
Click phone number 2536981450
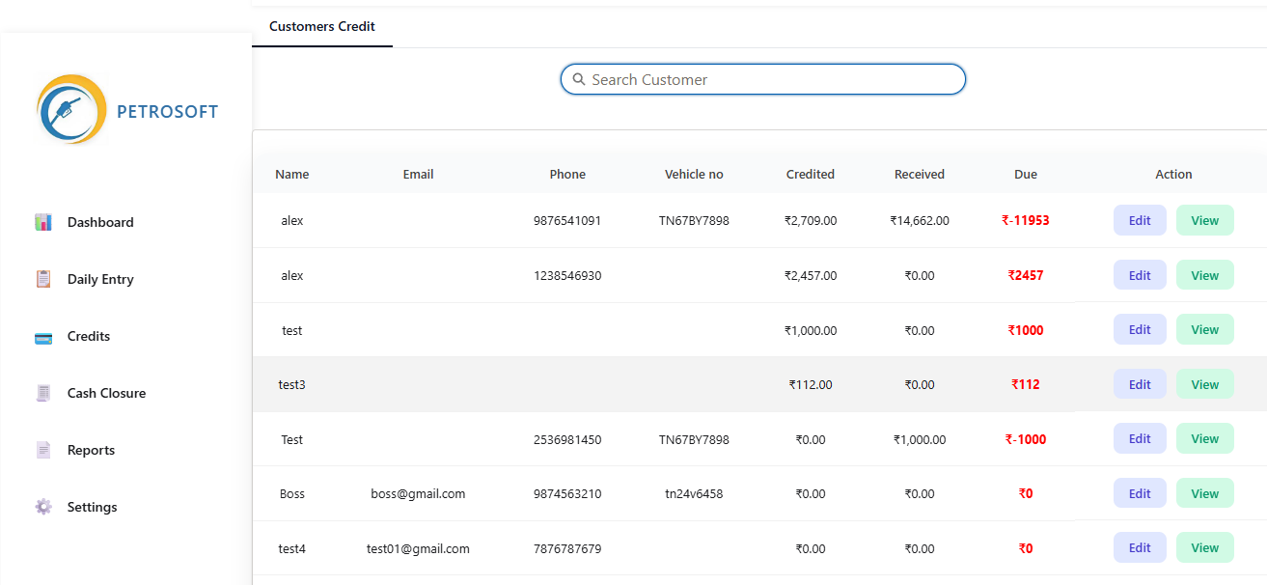coord(567,439)
